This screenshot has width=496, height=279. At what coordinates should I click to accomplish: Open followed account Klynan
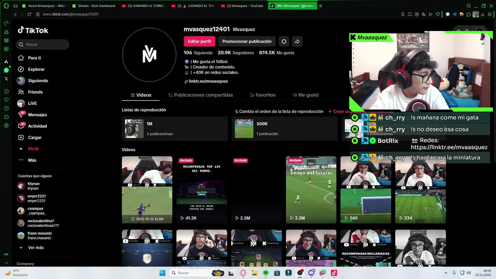[x=29, y=186]
